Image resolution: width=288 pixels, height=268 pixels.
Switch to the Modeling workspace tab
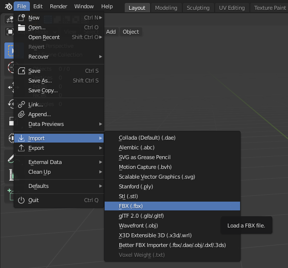pyautogui.click(x=166, y=8)
